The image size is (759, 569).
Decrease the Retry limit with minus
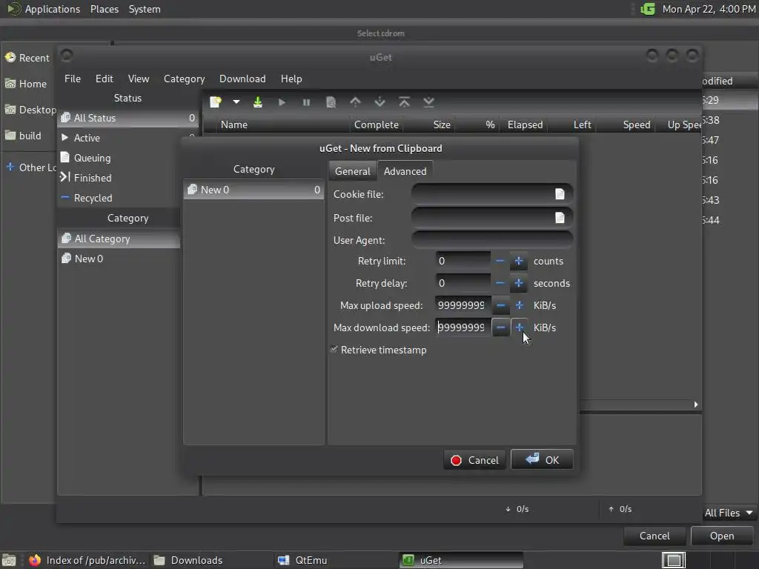500,262
